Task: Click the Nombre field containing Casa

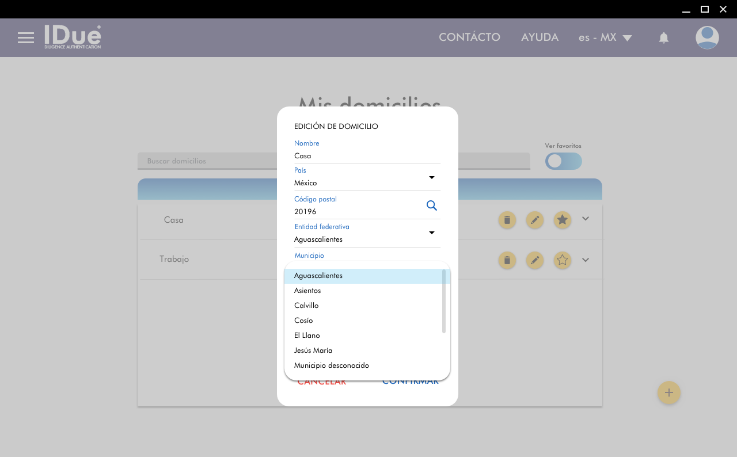Action: pos(367,156)
